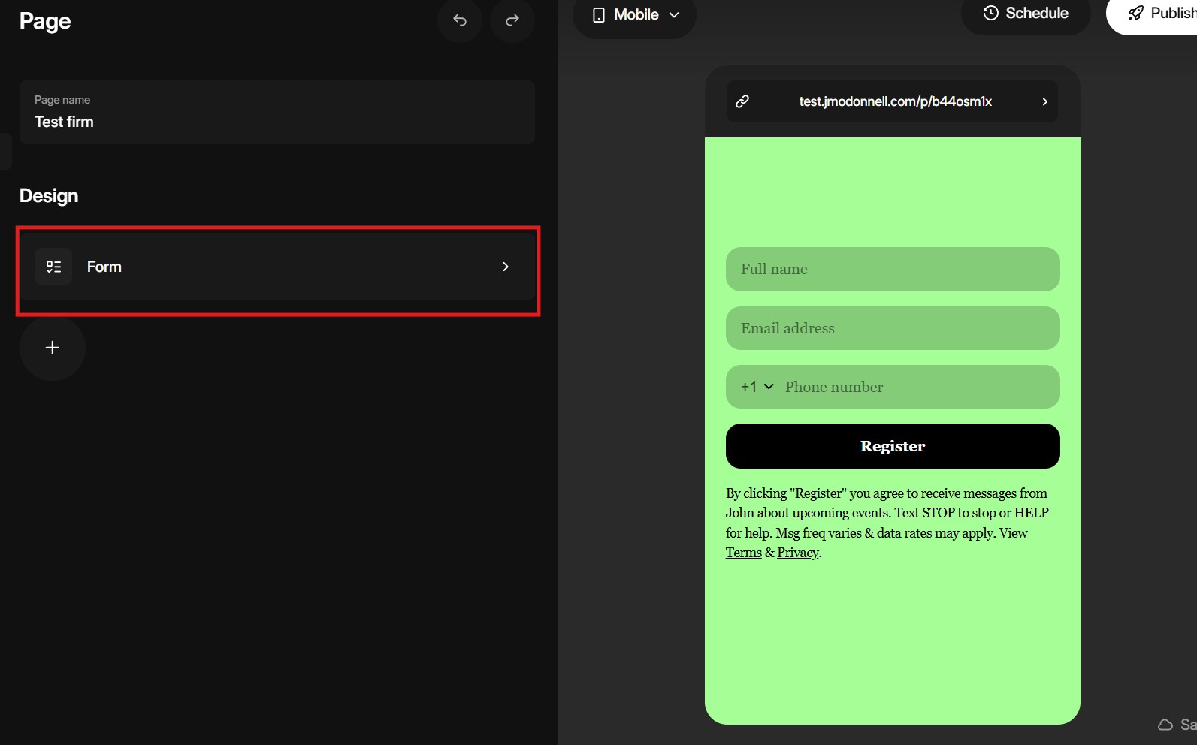Open the +1 country code dropdown
1197x745 pixels.
coord(757,387)
